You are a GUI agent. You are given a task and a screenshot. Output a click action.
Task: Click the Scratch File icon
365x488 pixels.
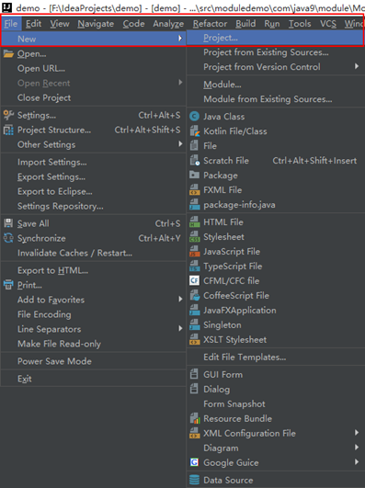click(194, 160)
